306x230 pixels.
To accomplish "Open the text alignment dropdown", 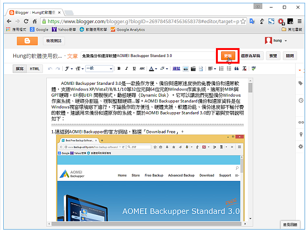I will click(212, 69).
